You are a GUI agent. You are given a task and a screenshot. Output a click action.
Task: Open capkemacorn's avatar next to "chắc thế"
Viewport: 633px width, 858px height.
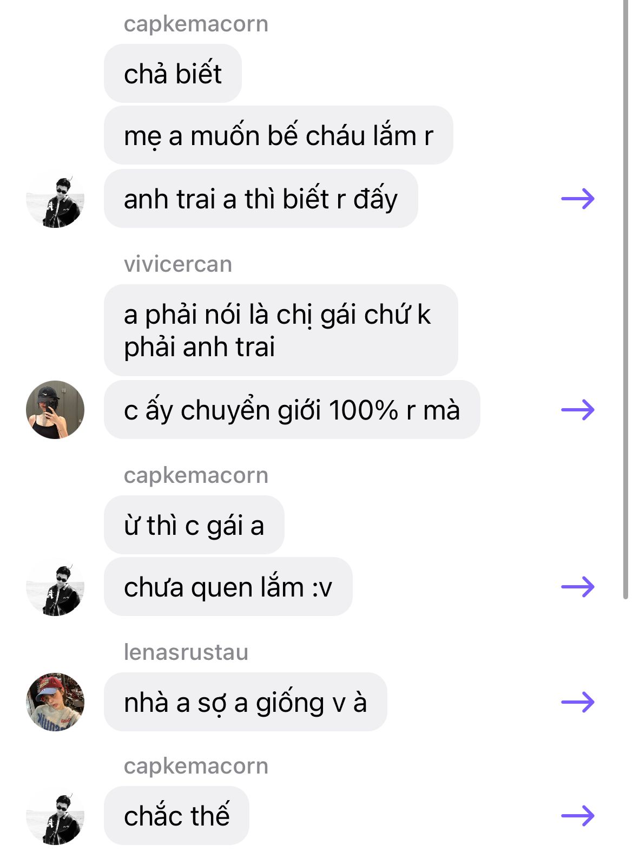55,816
